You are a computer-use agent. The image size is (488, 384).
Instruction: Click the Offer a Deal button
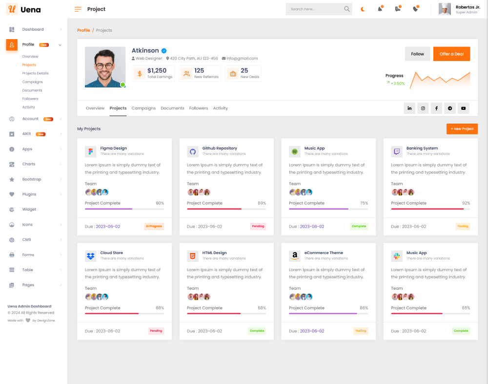451,54
